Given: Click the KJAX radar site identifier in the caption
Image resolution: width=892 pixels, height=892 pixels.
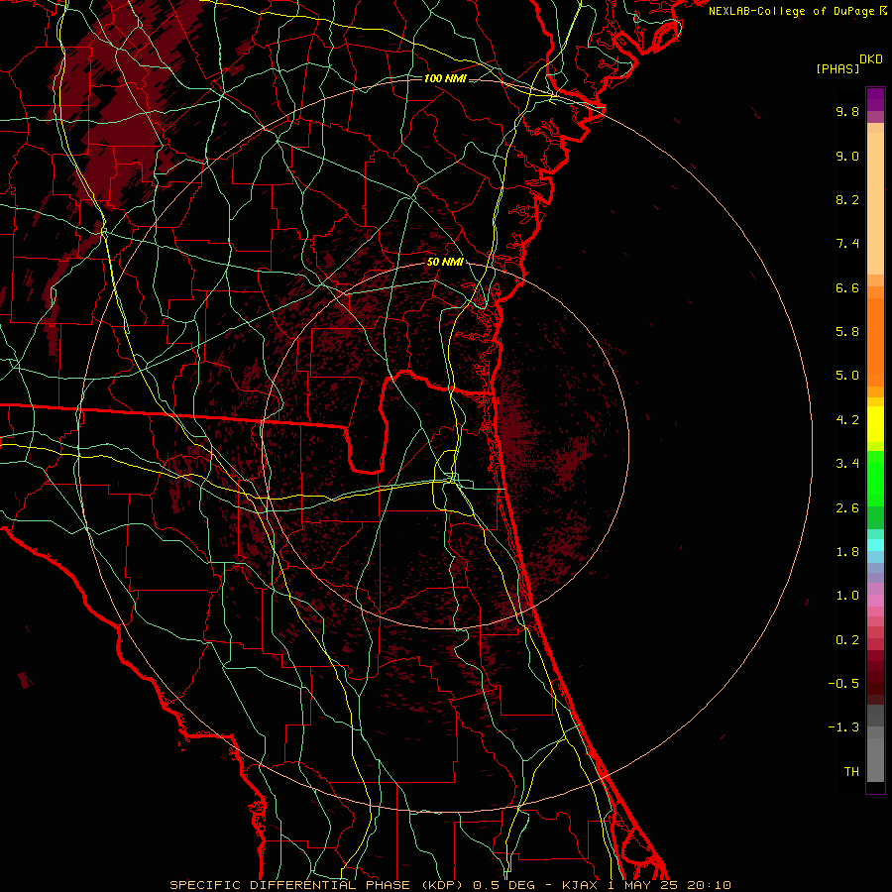Looking at the screenshot, I should pyautogui.click(x=579, y=885).
